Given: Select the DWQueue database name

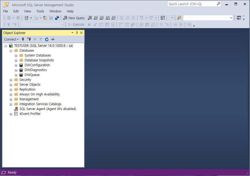Looking at the screenshot, I should pos(32,75).
